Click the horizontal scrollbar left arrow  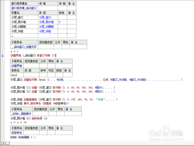pos(3,143)
